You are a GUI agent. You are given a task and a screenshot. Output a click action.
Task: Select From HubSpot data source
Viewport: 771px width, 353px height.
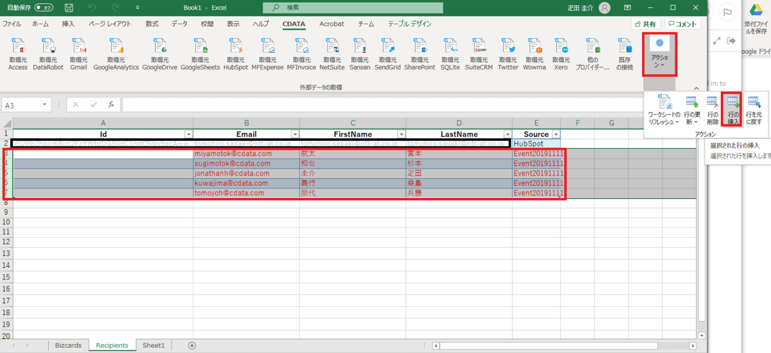pyautogui.click(x=236, y=54)
